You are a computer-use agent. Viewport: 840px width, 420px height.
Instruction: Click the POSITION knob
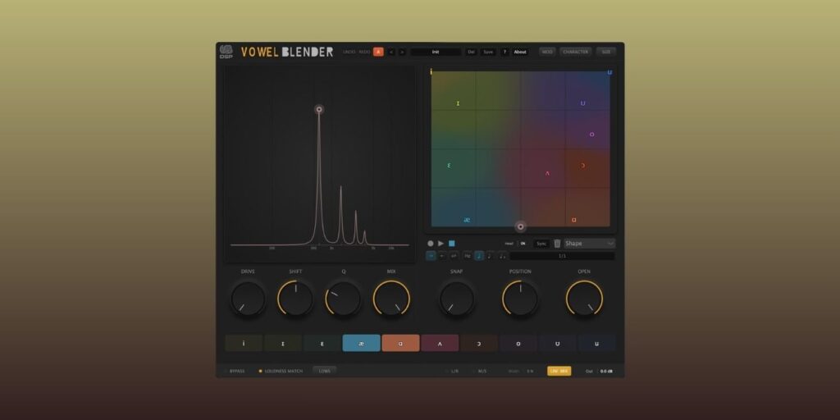[520, 299]
